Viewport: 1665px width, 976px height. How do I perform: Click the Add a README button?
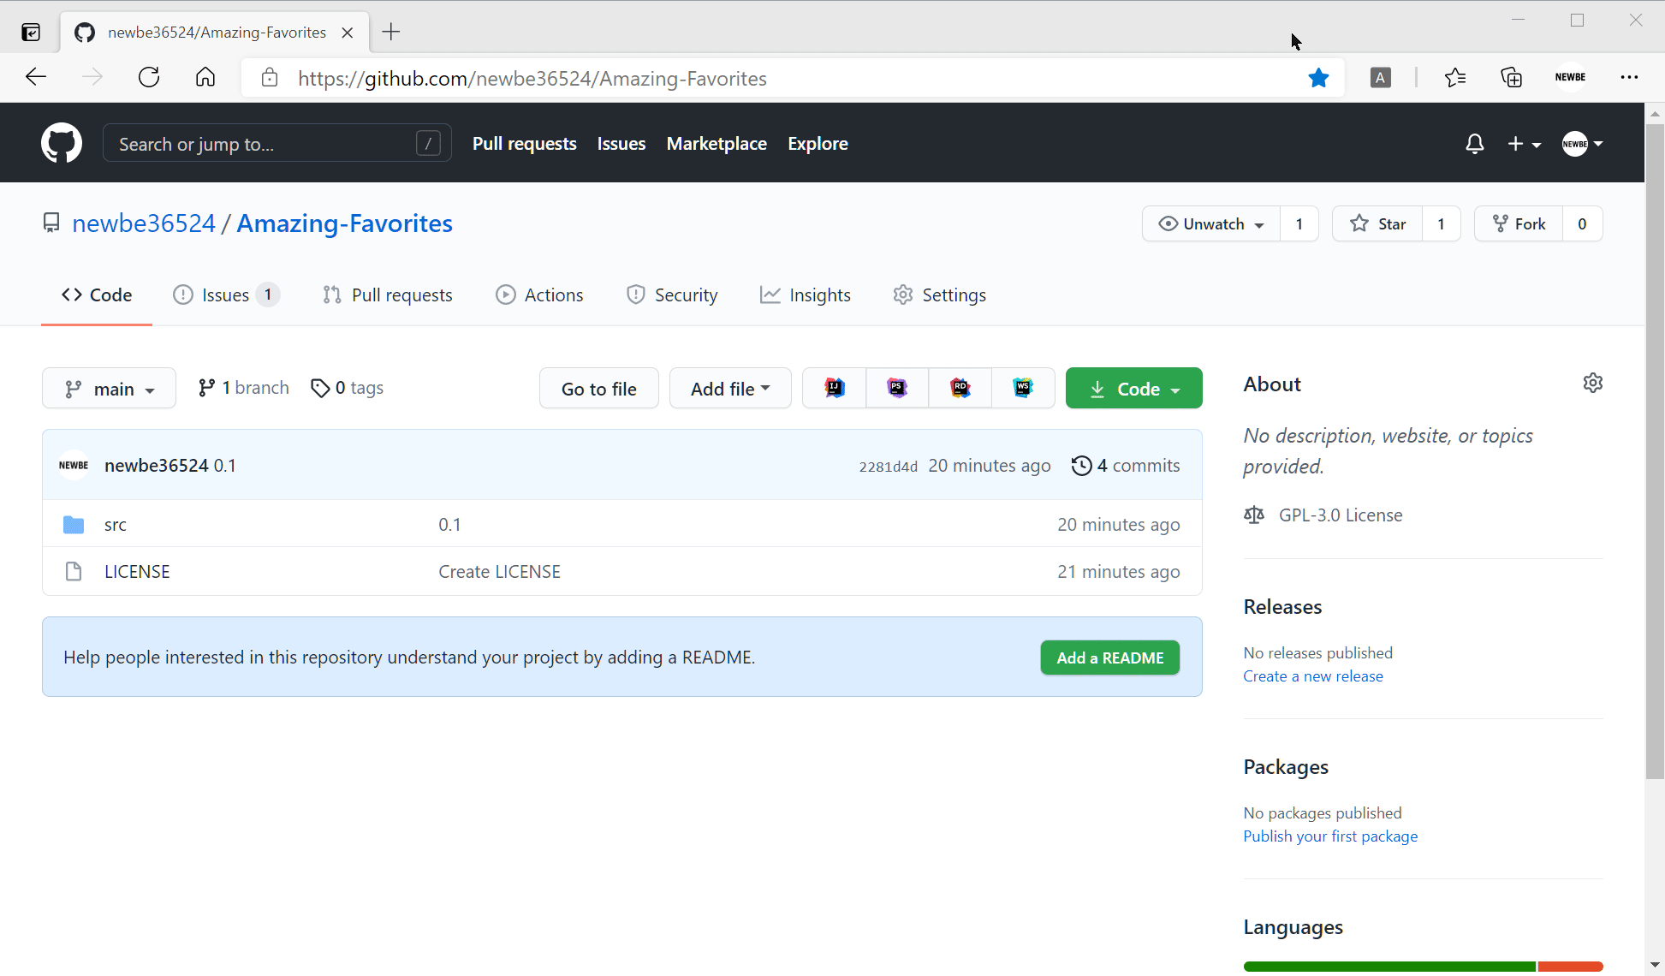1110,658
